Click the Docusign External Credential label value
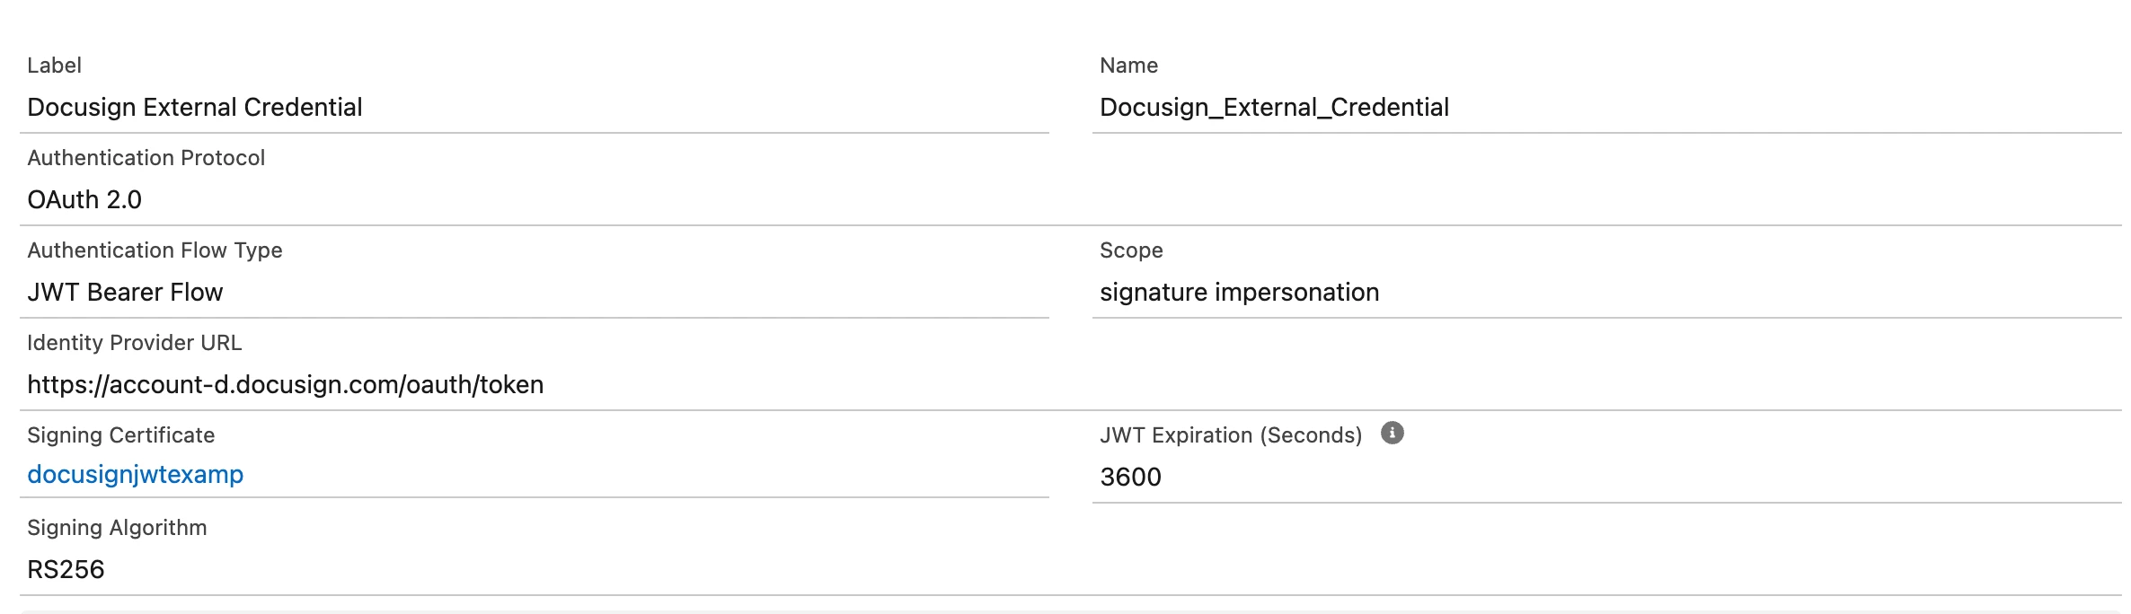The image size is (2131, 614). click(195, 107)
